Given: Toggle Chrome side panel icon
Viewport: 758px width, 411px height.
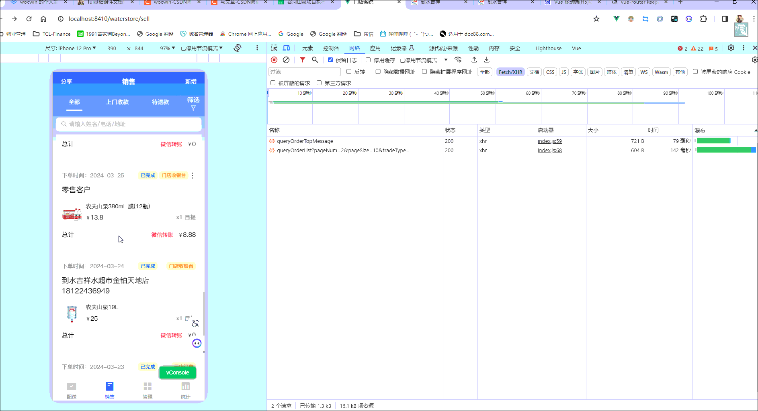Looking at the screenshot, I should coord(725,19).
